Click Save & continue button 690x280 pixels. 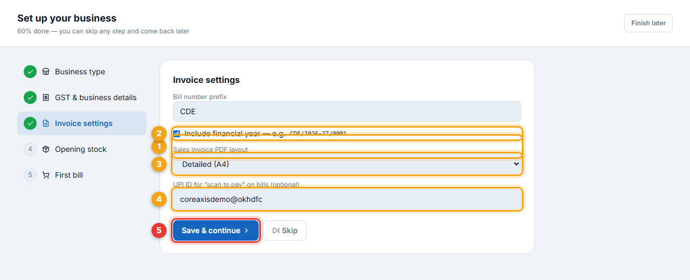pos(216,230)
